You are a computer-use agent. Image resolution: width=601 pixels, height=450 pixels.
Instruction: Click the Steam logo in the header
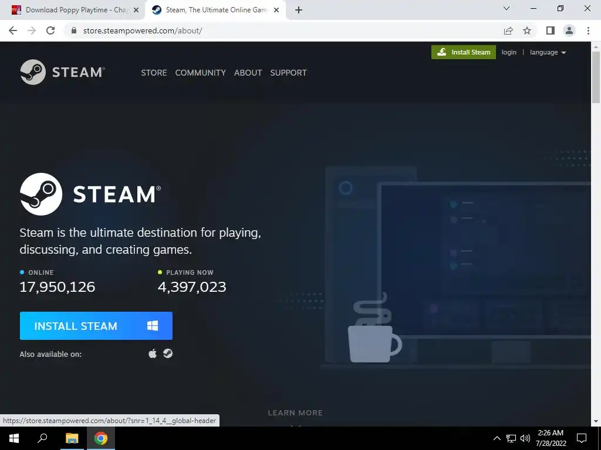pyautogui.click(x=62, y=72)
